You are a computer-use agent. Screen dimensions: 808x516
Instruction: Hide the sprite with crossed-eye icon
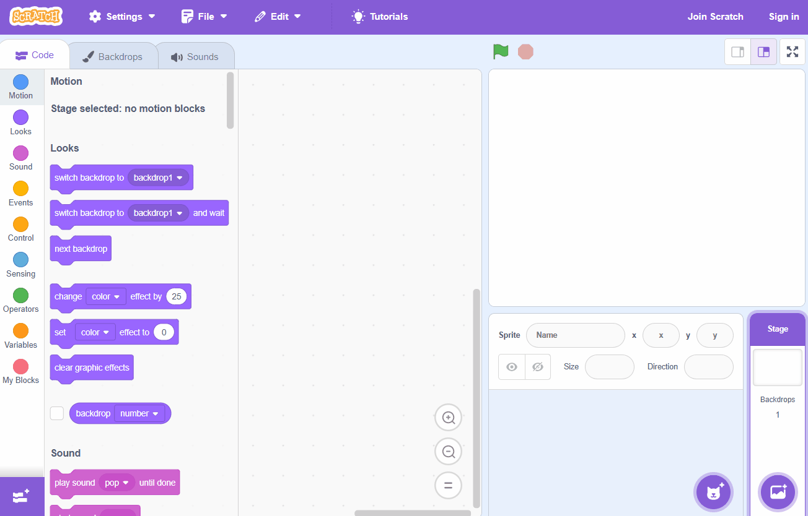(537, 367)
